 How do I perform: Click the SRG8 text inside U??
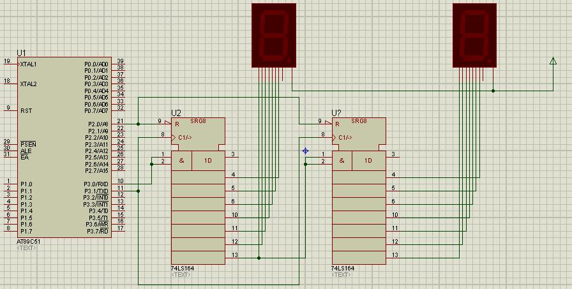tap(359, 121)
